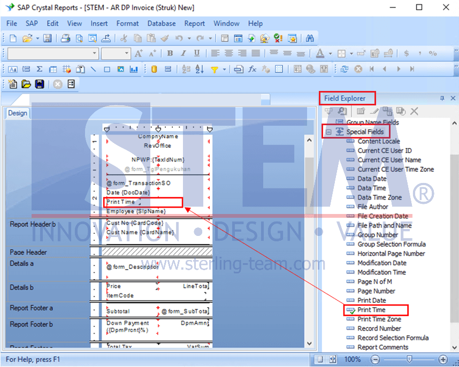This screenshot has width=459, height=367.
Task: Open the Formula Workshop fx icon
Action: tap(252, 70)
